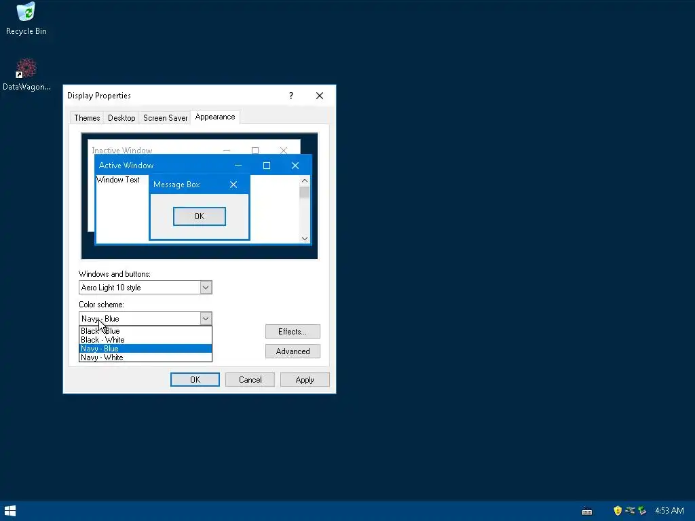Click the Safely Remove Hardware tray icon
Image resolution: width=695 pixels, height=521 pixels.
pyautogui.click(x=642, y=511)
